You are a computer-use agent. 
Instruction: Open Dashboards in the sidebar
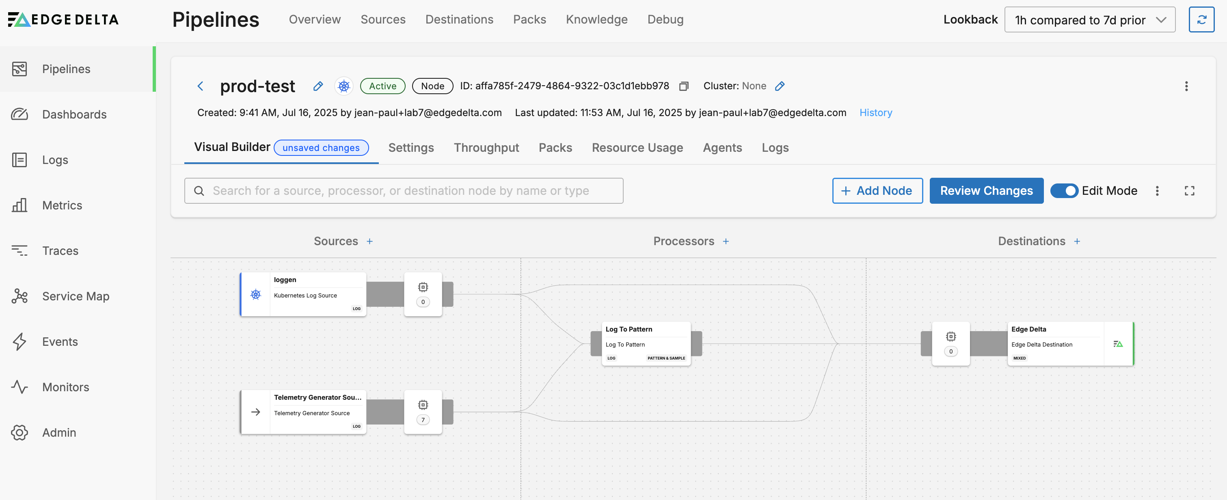point(77,114)
